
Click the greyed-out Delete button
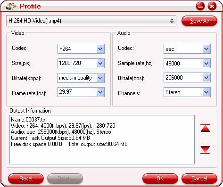(x=65, y=179)
